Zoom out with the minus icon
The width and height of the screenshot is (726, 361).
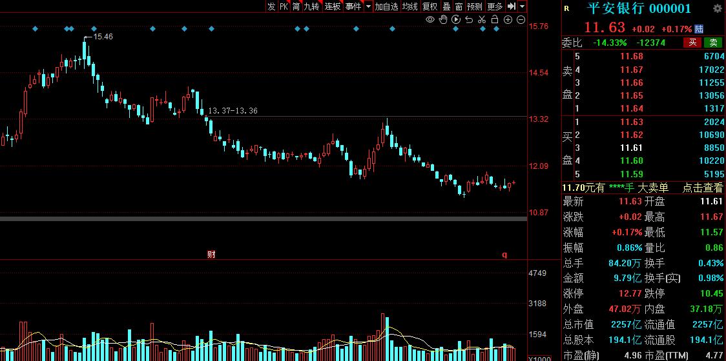[521, 19]
